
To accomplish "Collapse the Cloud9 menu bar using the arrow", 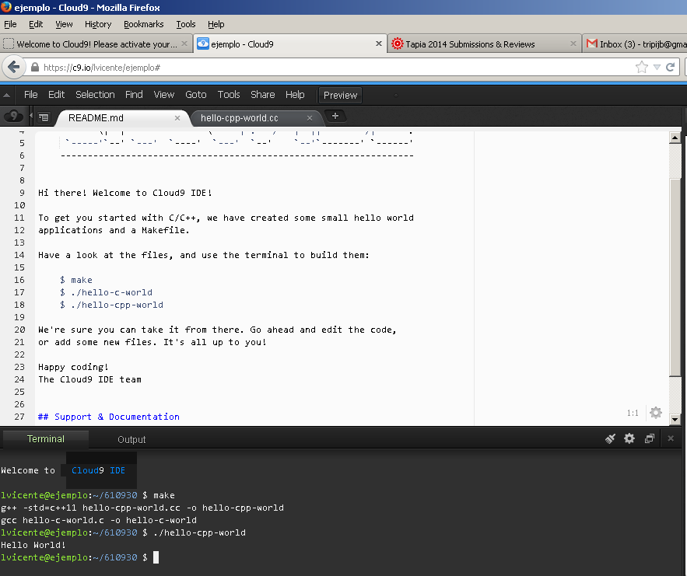I will pyautogui.click(x=7, y=95).
